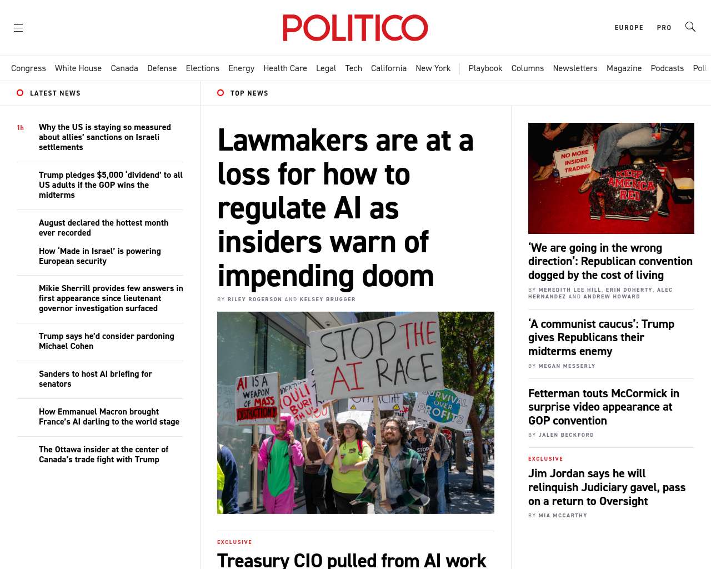The width and height of the screenshot is (711, 569).
Task: Click the POLITICO logo
Action: pos(355,28)
